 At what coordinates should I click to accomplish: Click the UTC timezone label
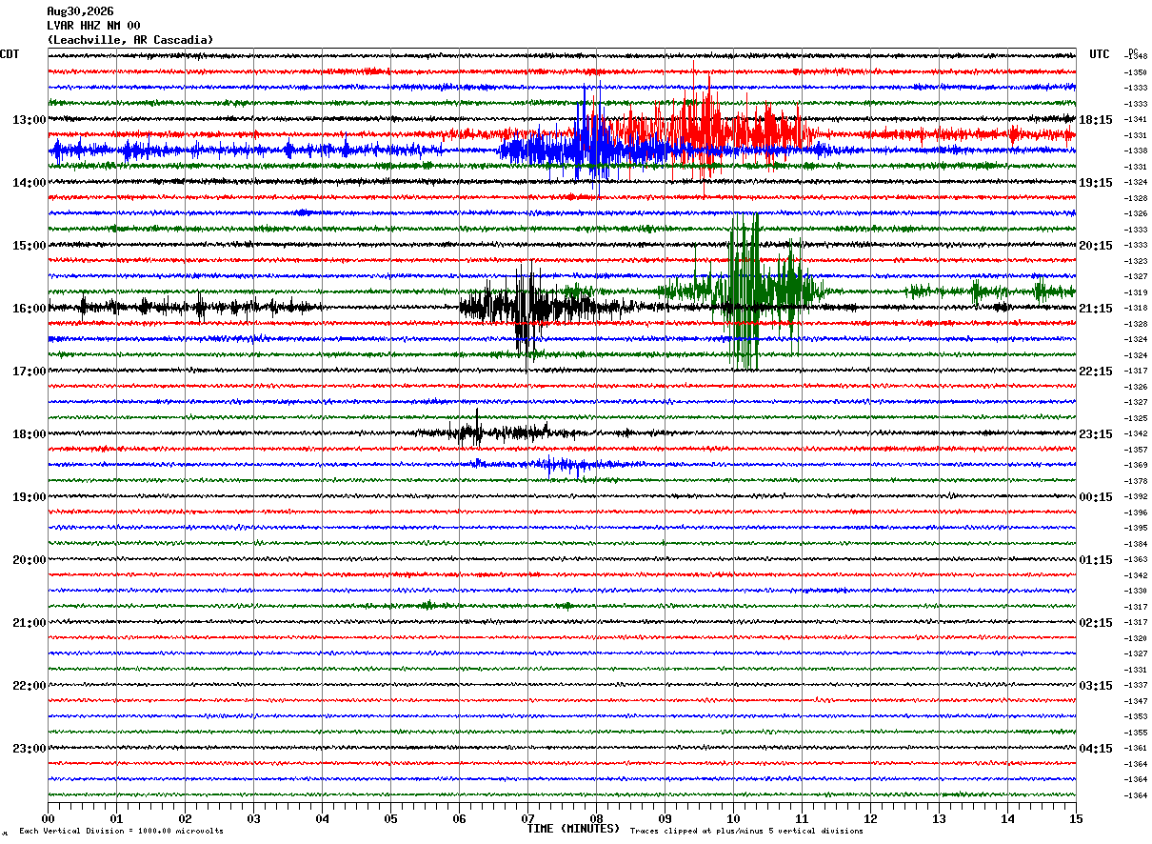(1100, 54)
